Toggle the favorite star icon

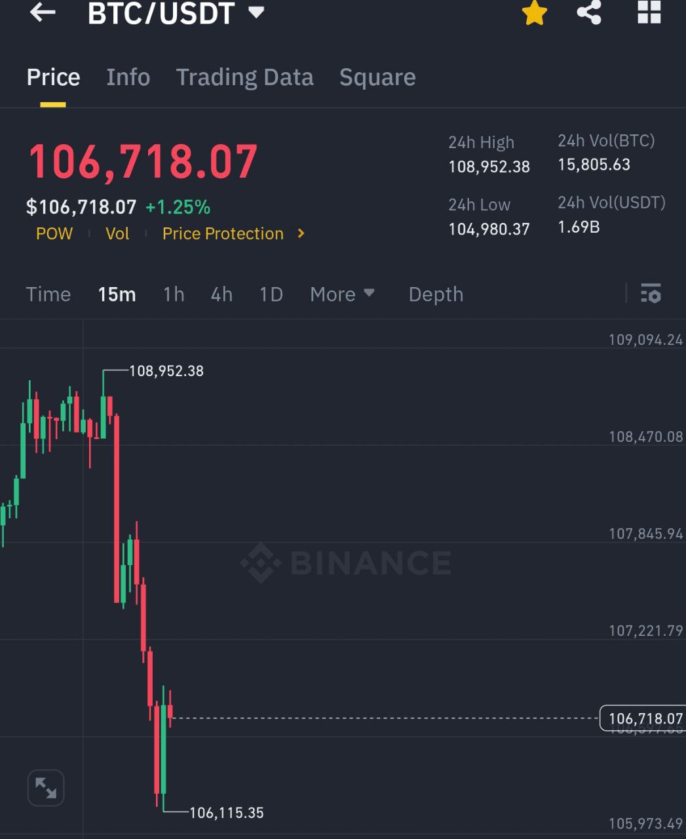click(x=535, y=12)
